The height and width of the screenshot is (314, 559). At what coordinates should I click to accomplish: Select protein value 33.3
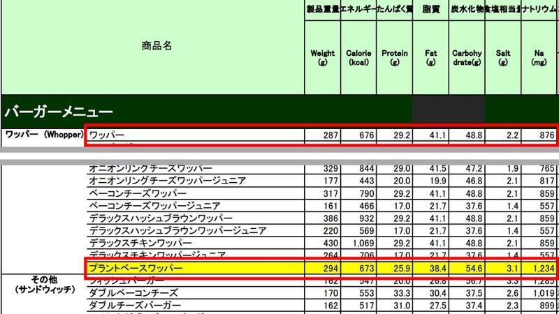point(402,293)
